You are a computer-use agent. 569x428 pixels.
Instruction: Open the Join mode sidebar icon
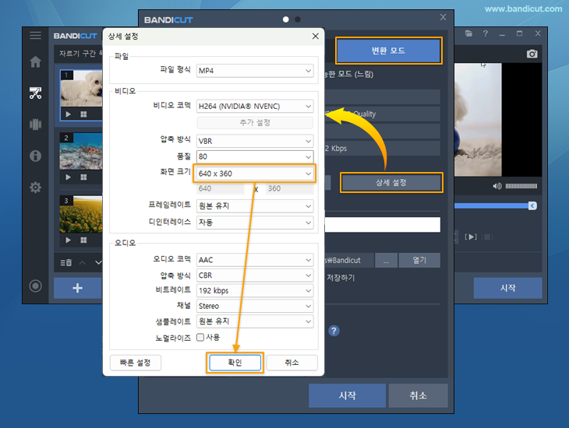point(35,125)
